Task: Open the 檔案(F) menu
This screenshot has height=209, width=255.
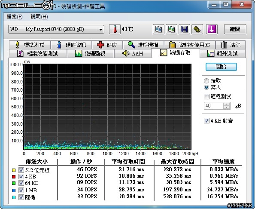Action: [x=15, y=17]
